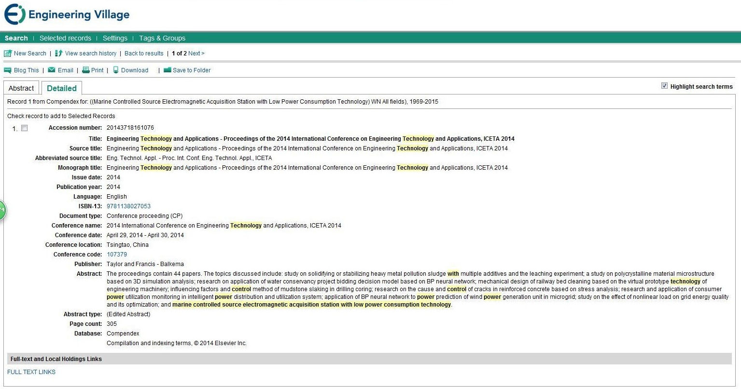
Task: Open View search history link
Action: 91,54
